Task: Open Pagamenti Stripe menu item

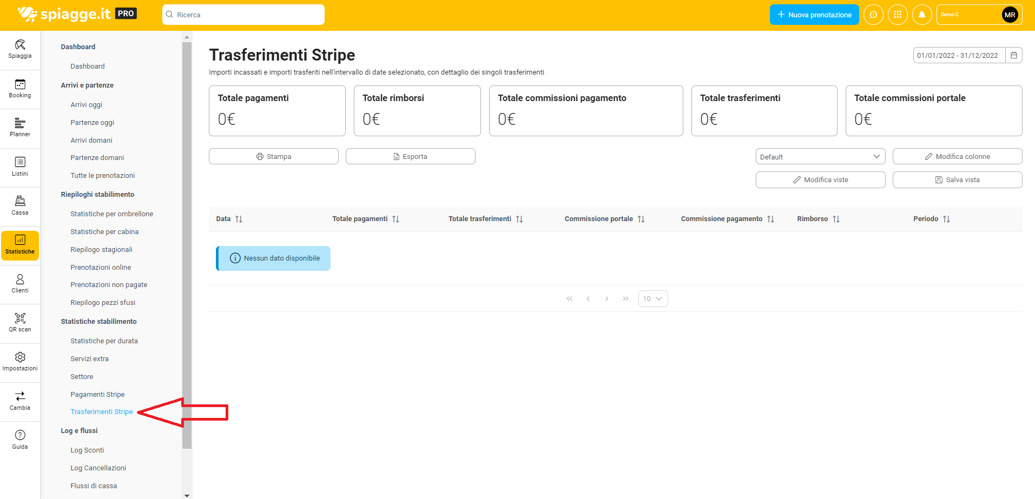Action: click(x=97, y=394)
